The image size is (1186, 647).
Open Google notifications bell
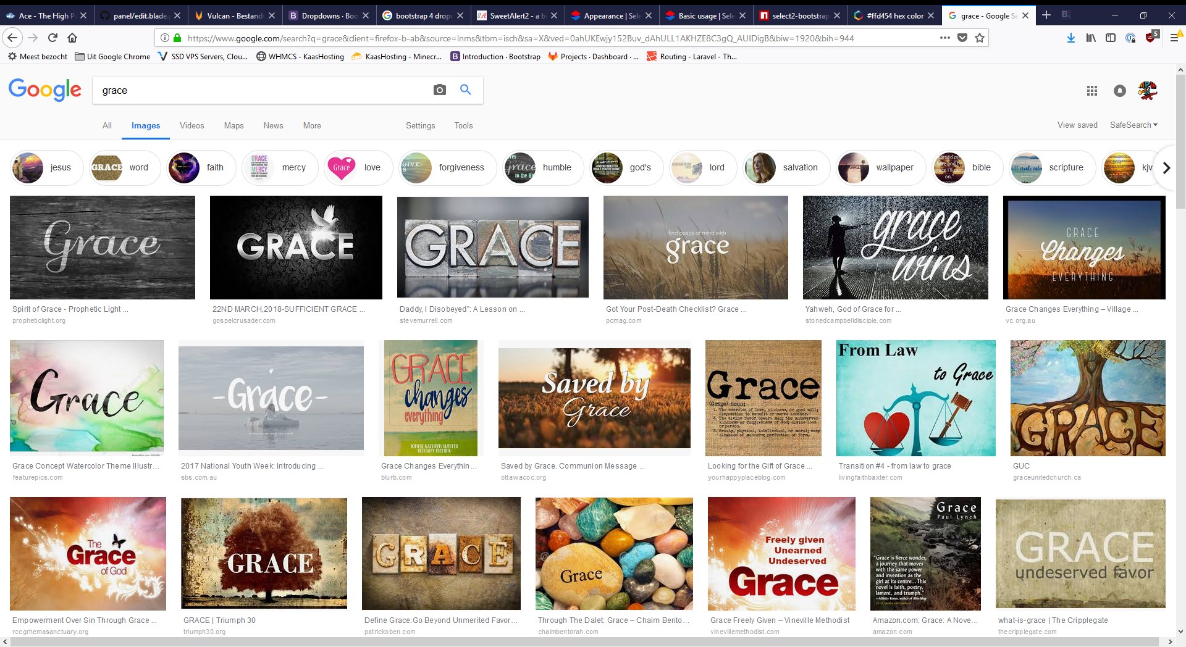click(1119, 91)
